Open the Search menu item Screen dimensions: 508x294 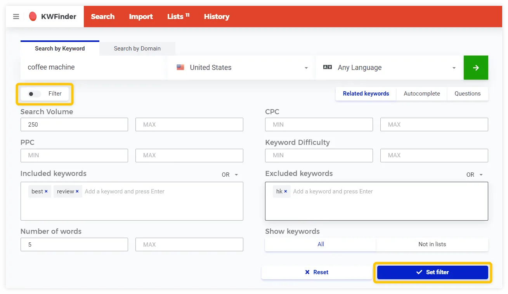(x=102, y=17)
